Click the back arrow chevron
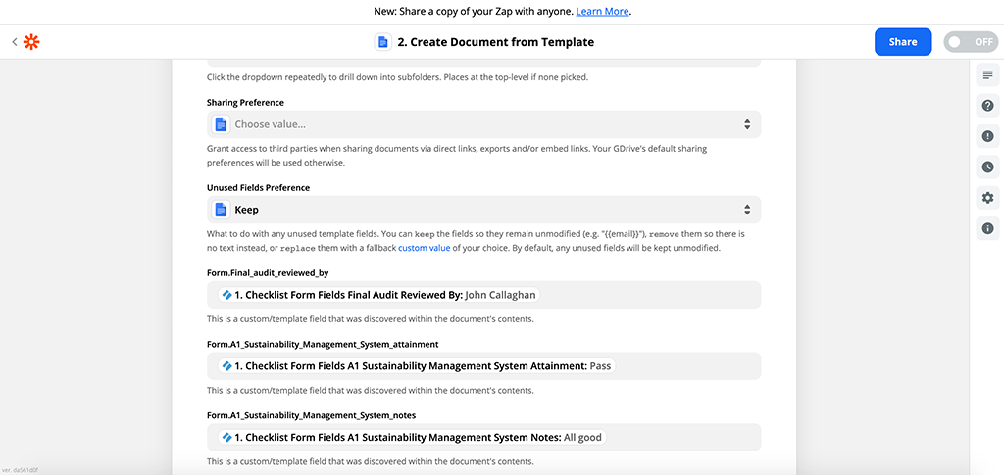 click(14, 42)
